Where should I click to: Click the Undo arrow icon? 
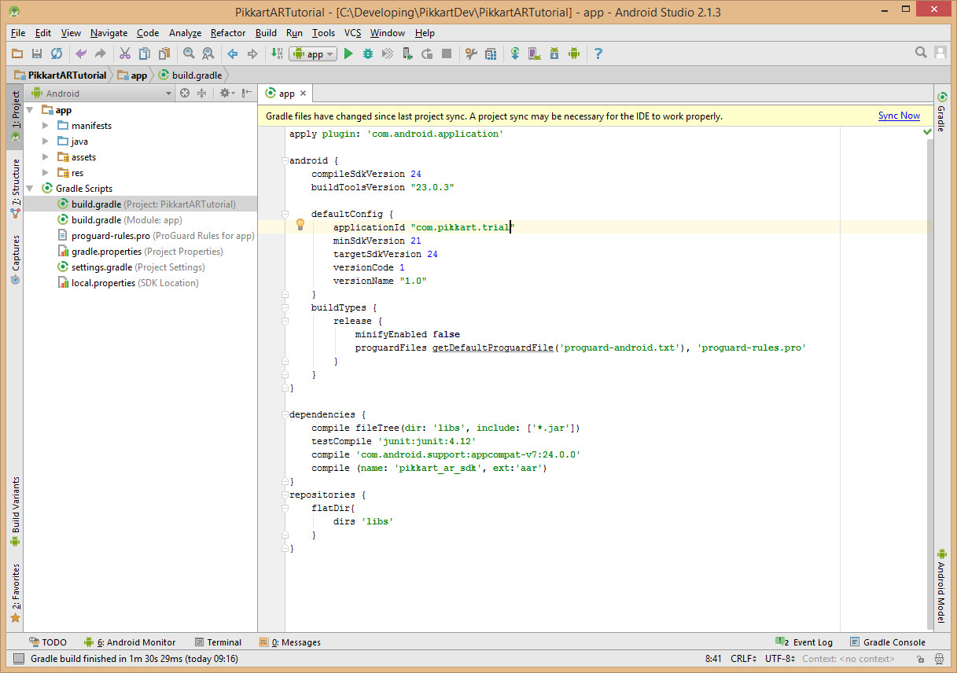coord(81,53)
